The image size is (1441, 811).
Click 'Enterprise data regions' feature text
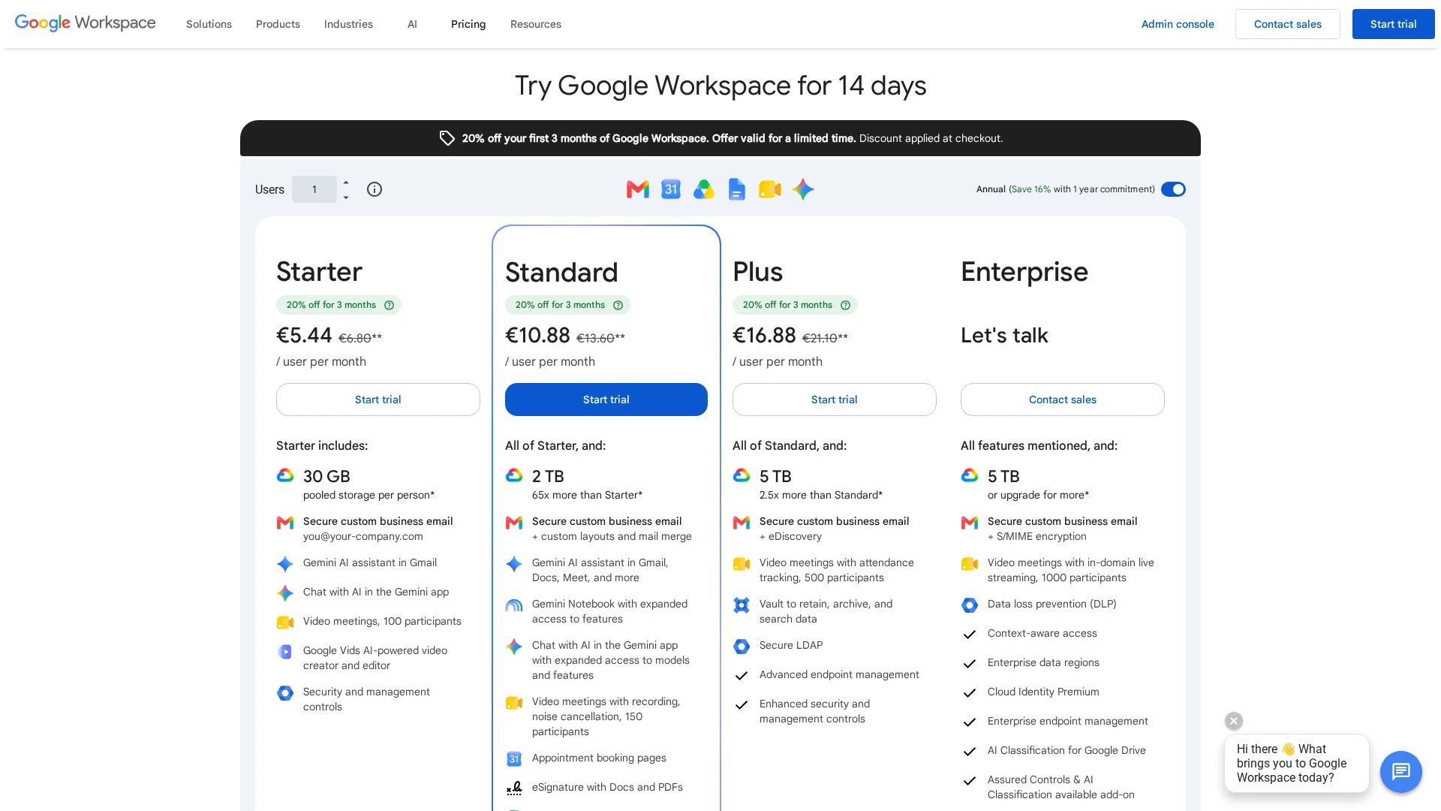(1043, 662)
